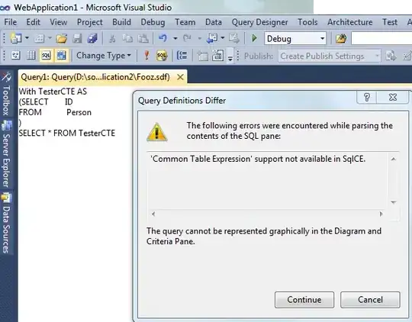
Task: Open the Project menu
Action: pyautogui.click(x=89, y=22)
